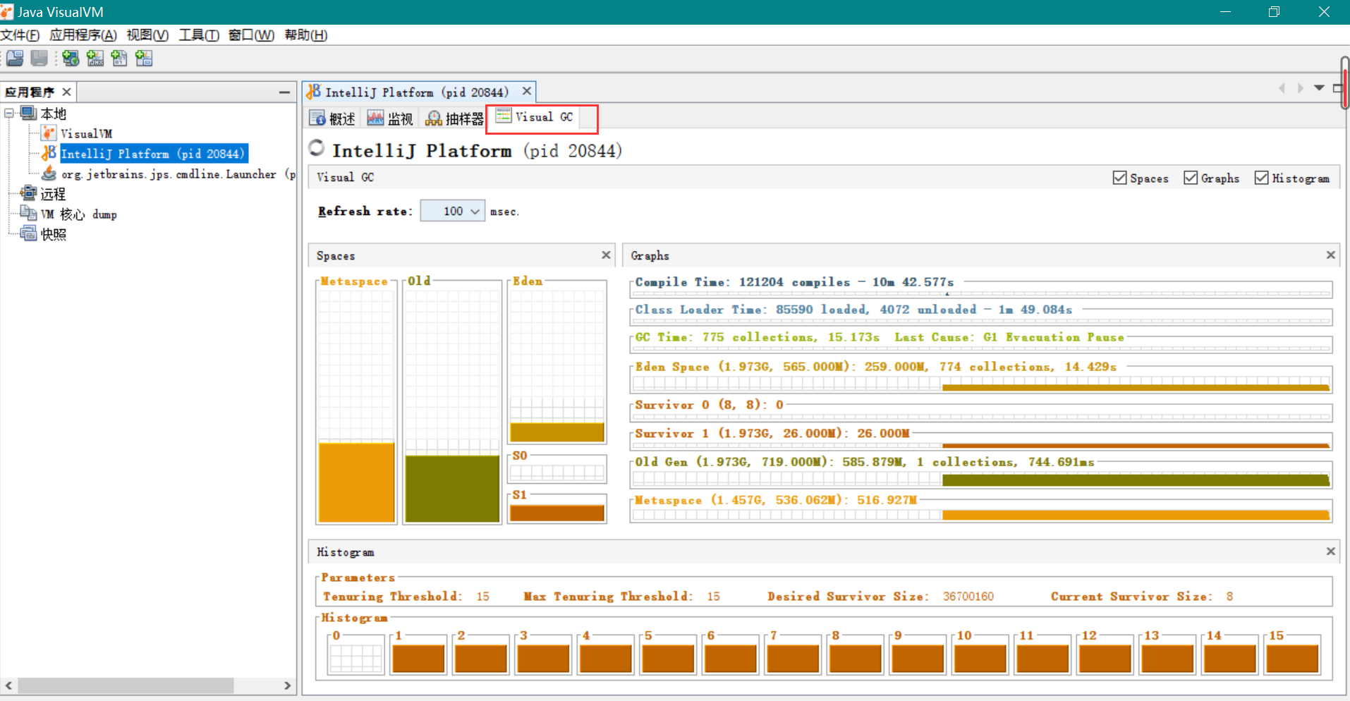Select the 快照 tree node
This screenshot has height=701, width=1350.
click(x=53, y=233)
